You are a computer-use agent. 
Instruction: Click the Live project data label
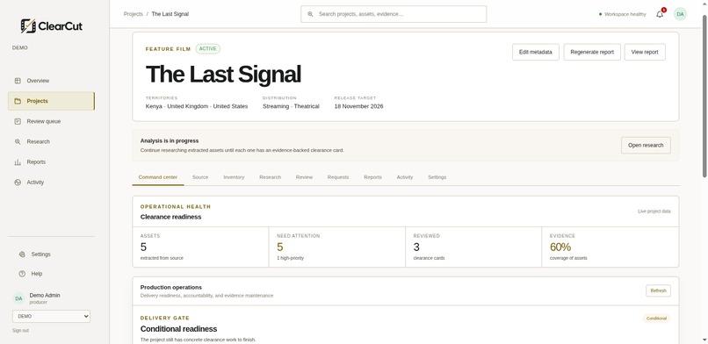coord(654,211)
